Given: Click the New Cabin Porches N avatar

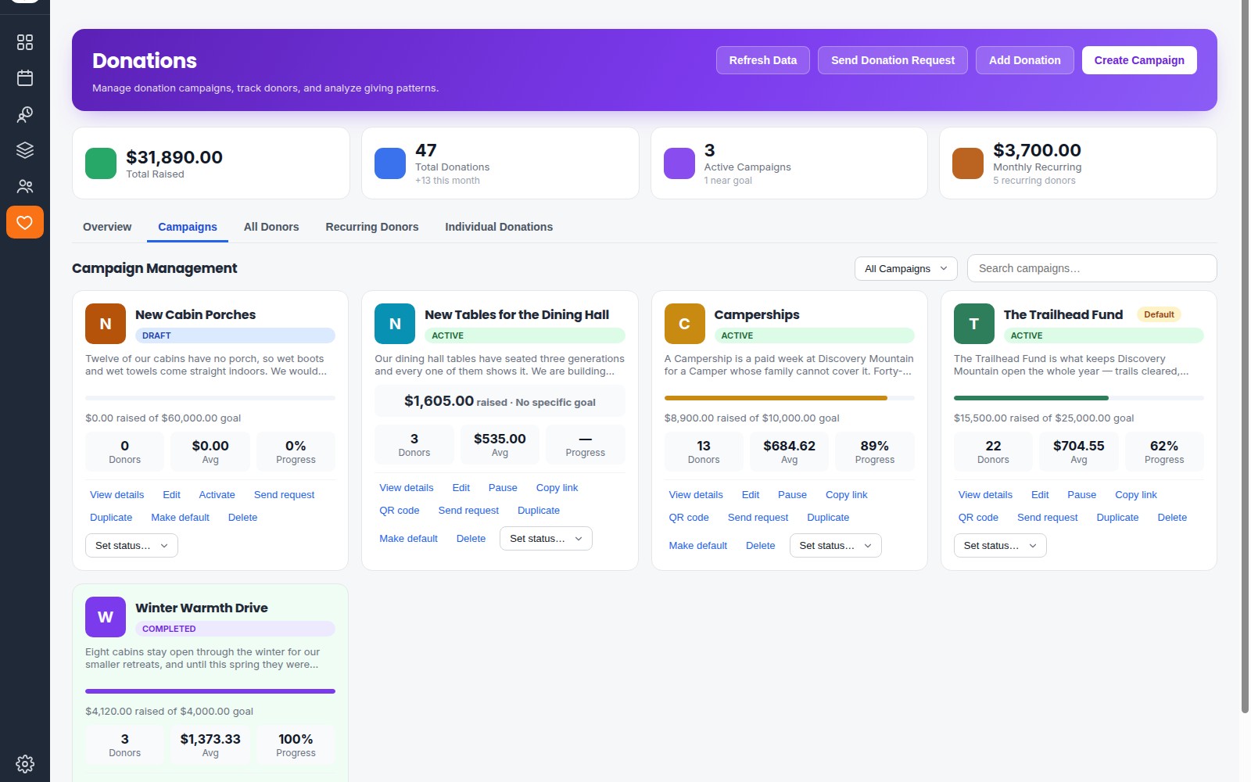Looking at the screenshot, I should pos(106,324).
